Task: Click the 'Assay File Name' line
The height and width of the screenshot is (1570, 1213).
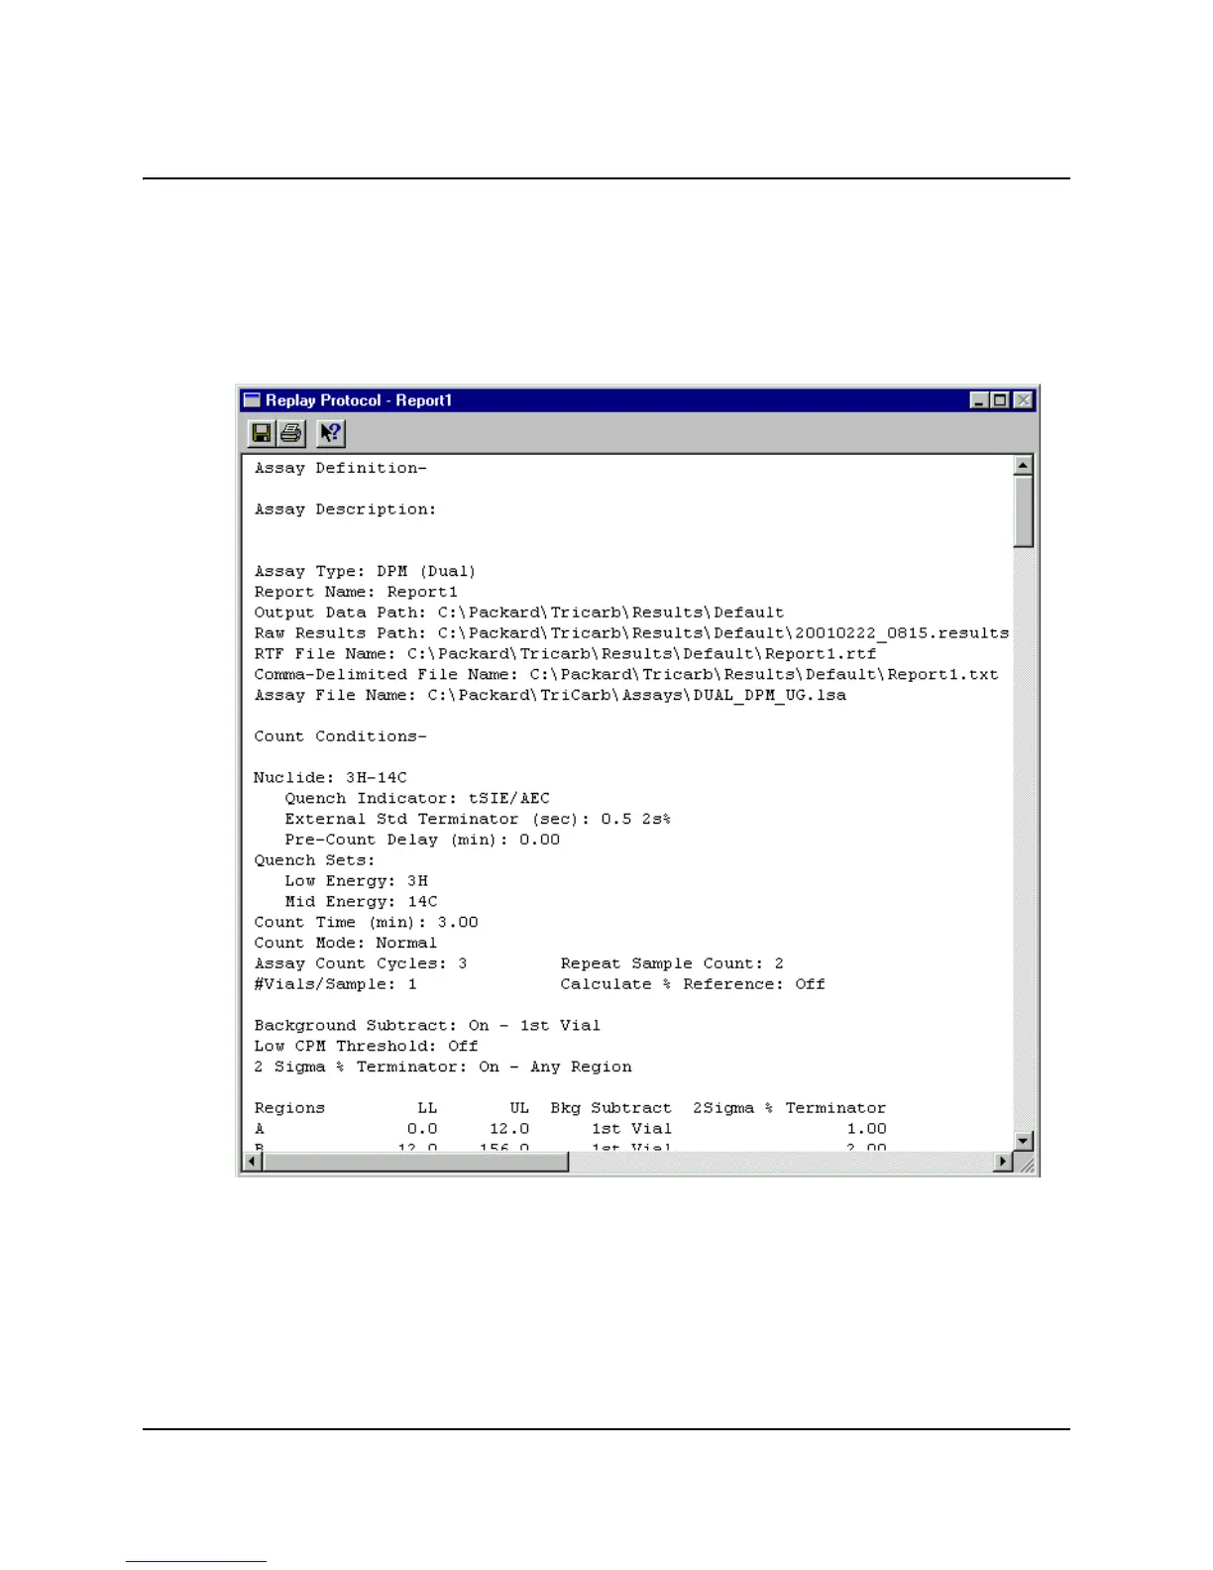Action: tap(550, 696)
